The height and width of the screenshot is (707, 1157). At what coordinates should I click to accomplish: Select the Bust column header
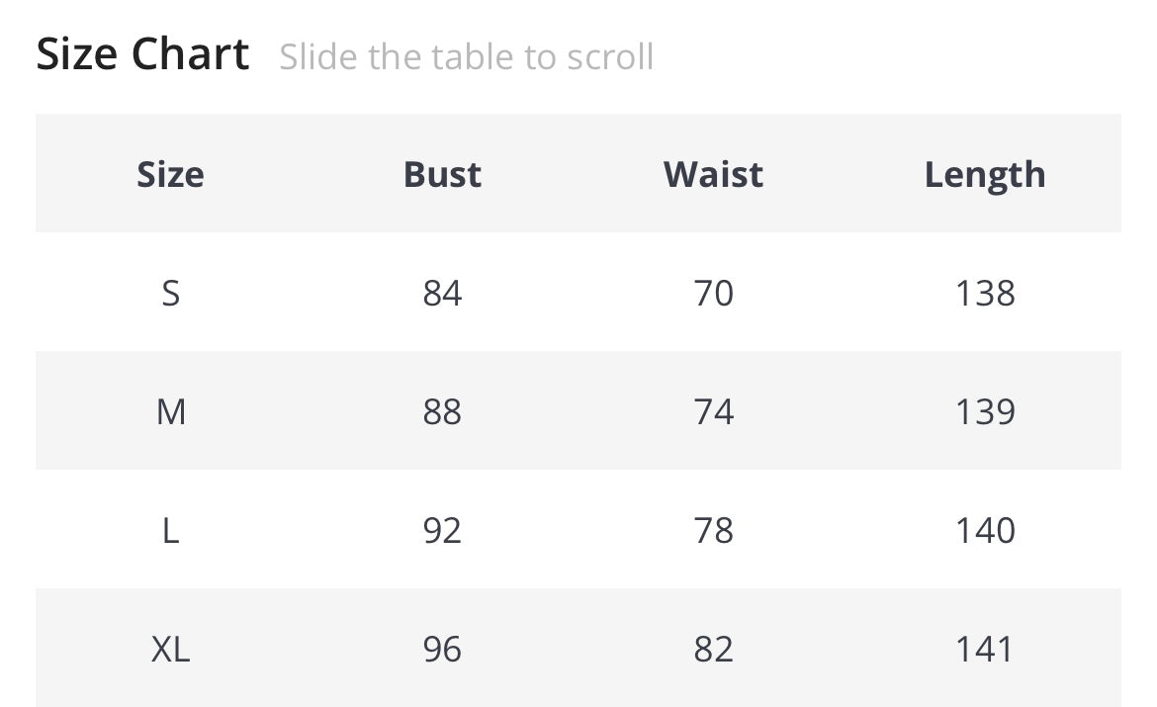(x=442, y=174)
